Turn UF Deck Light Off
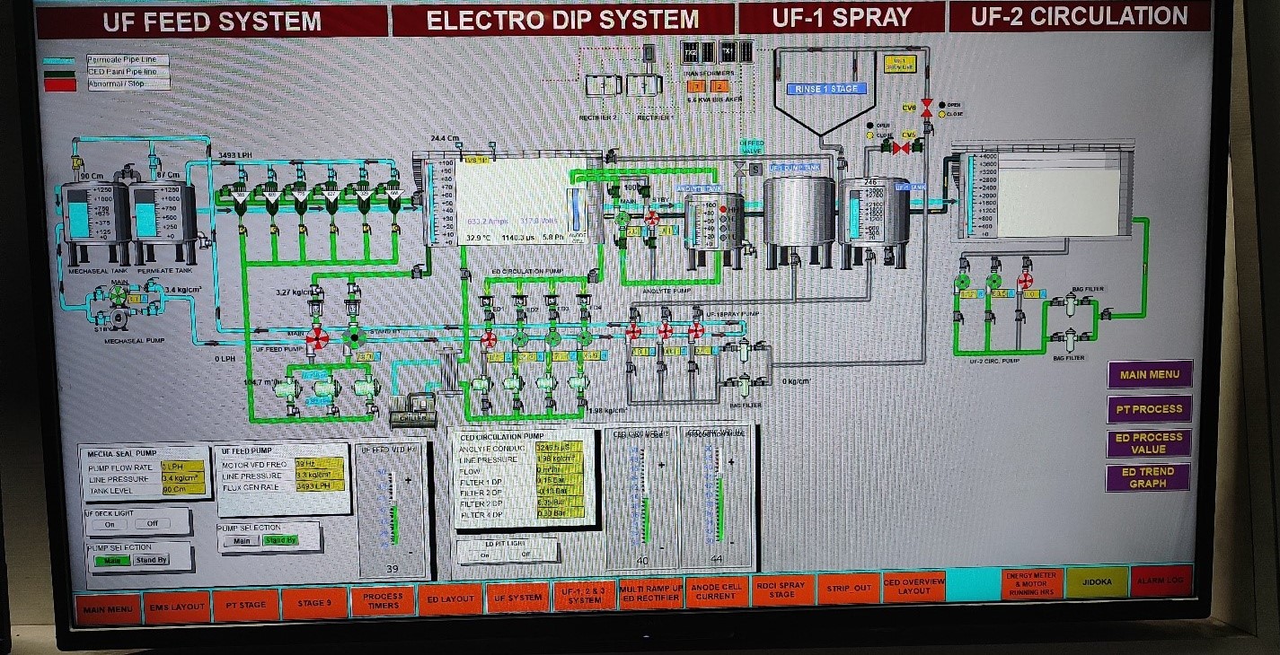 point(152,524)
